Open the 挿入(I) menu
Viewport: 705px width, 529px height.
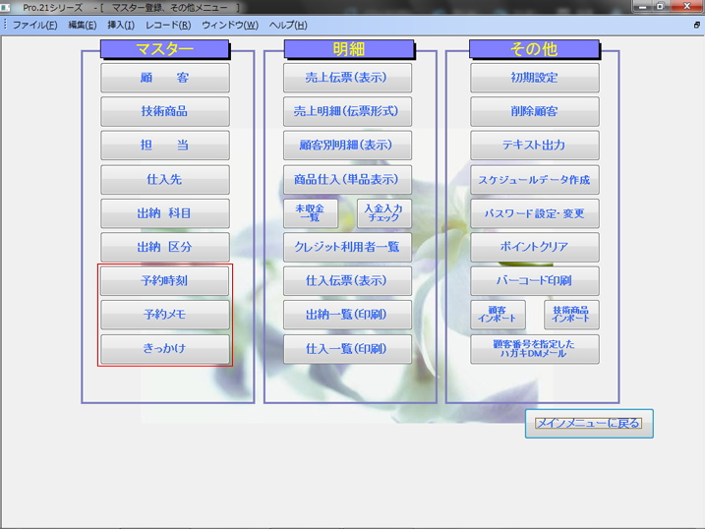click(121, 26)
